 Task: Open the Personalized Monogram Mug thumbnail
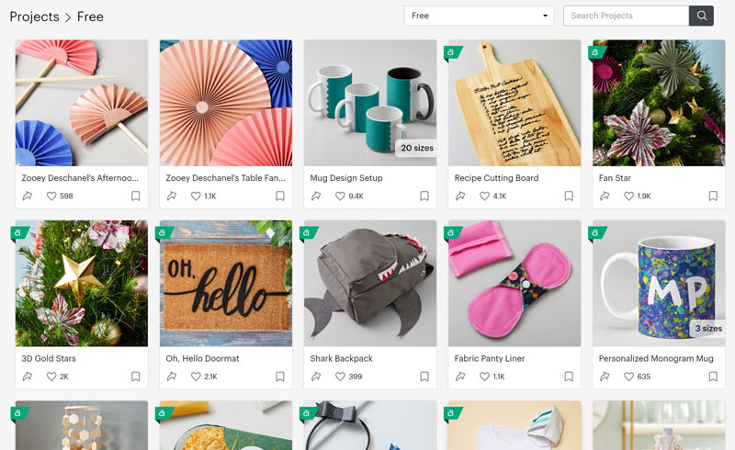(x=659, y=283)
